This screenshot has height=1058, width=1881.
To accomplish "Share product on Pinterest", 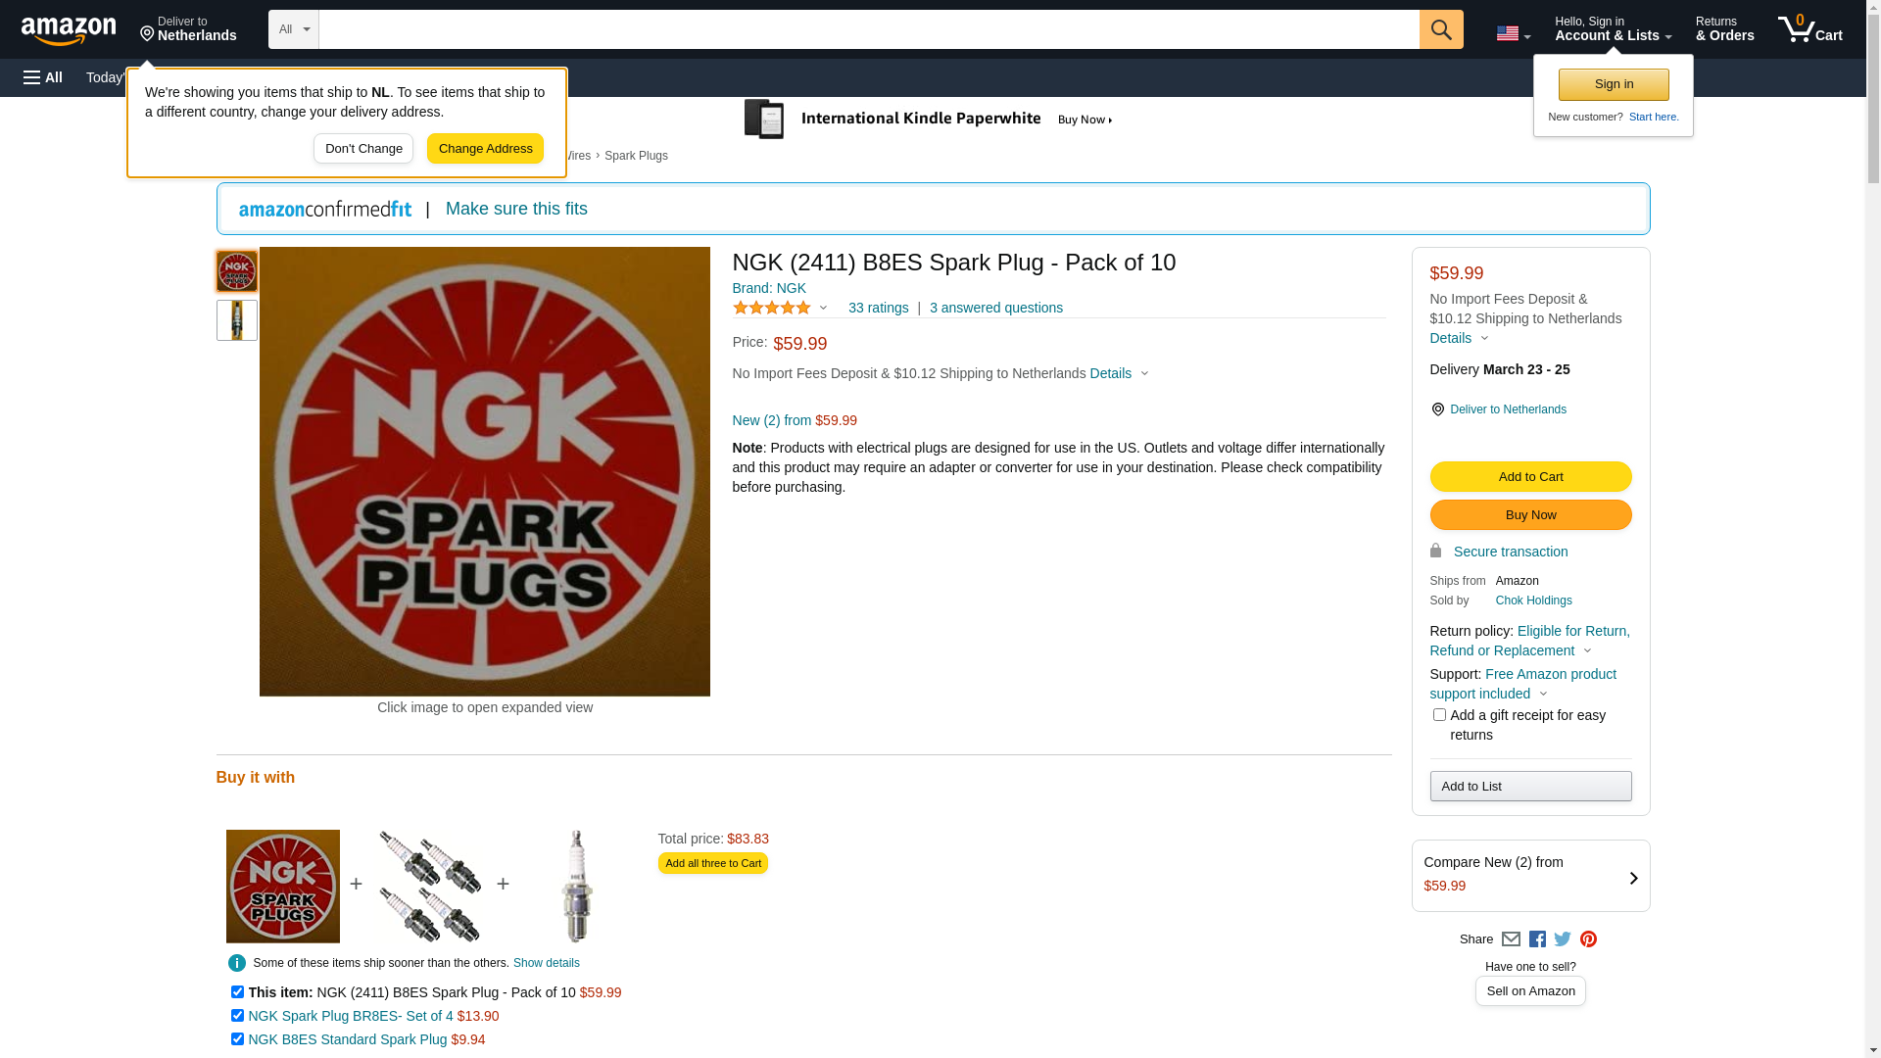I will click(x=1588, y=939).
